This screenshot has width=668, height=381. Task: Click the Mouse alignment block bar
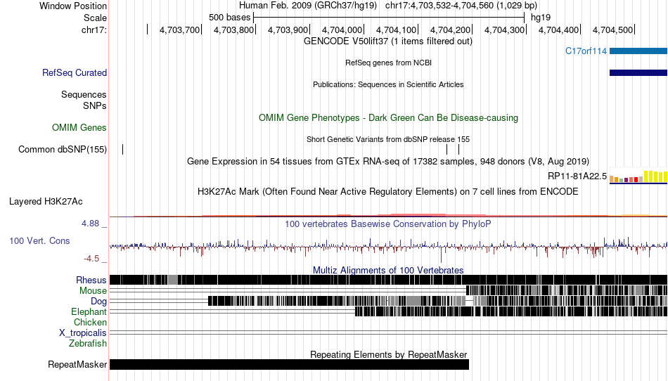tap(567, 291)
